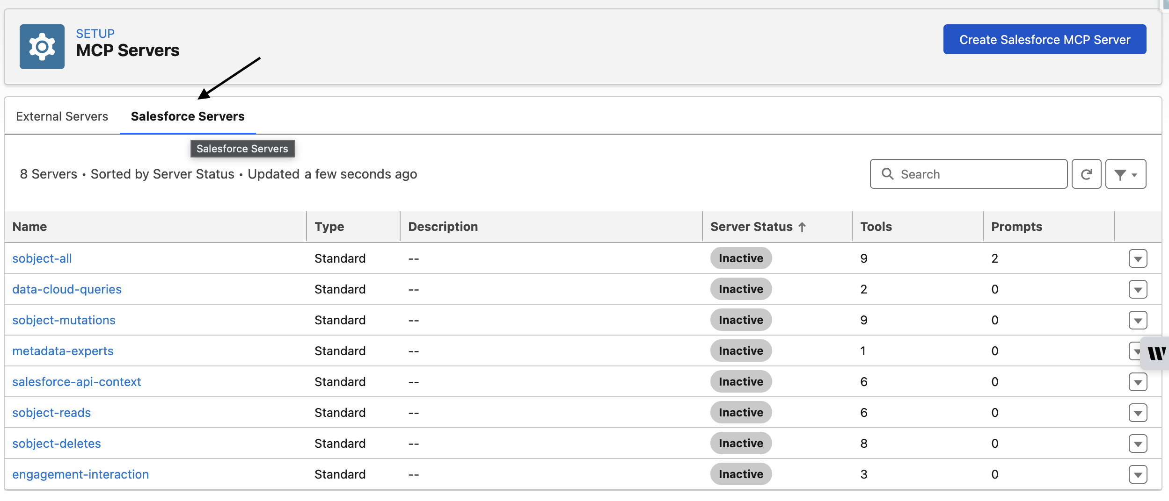
Task: Click the Tools count 1 for metadata-experts
Action: pos(863,351)
